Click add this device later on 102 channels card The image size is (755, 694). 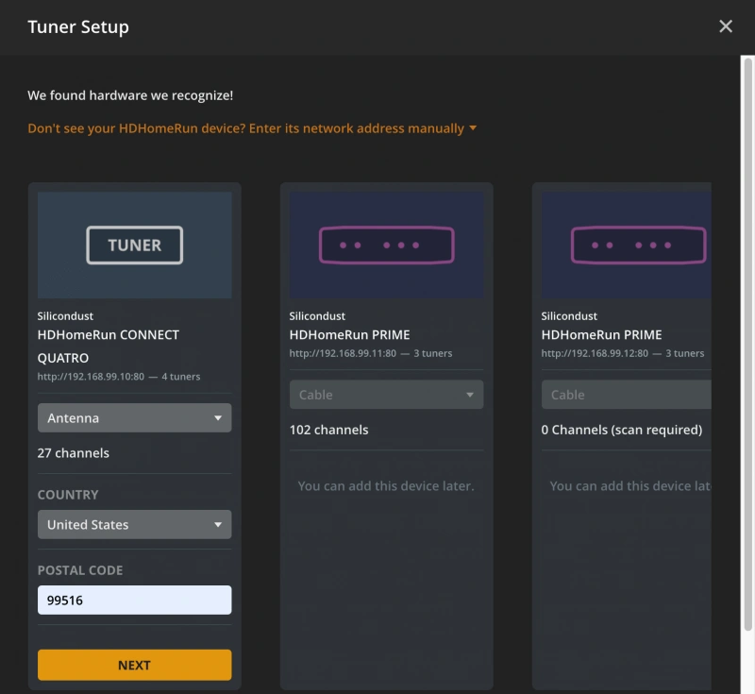click(386, 486)
